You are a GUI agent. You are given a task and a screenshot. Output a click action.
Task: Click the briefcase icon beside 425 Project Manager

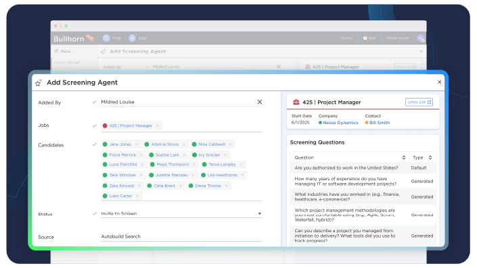pyautogui.click(x=296, y=102)
